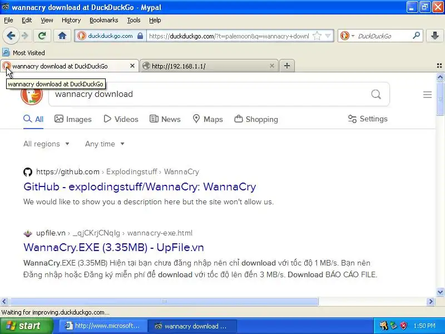Open the Downloads arrow button
This screenshot has height=334, width=445.
[435, 36]
